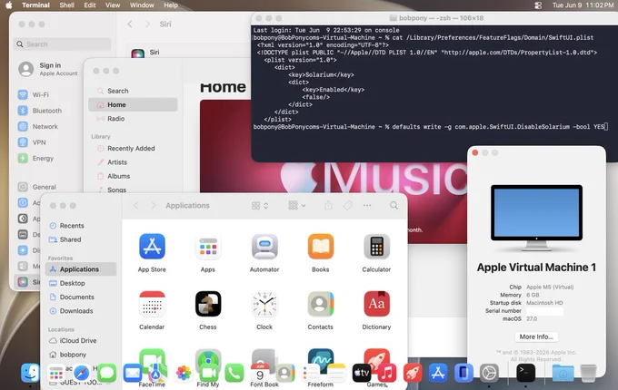Open Network in System Settings sidebar
618x390 pixels.
38,127
